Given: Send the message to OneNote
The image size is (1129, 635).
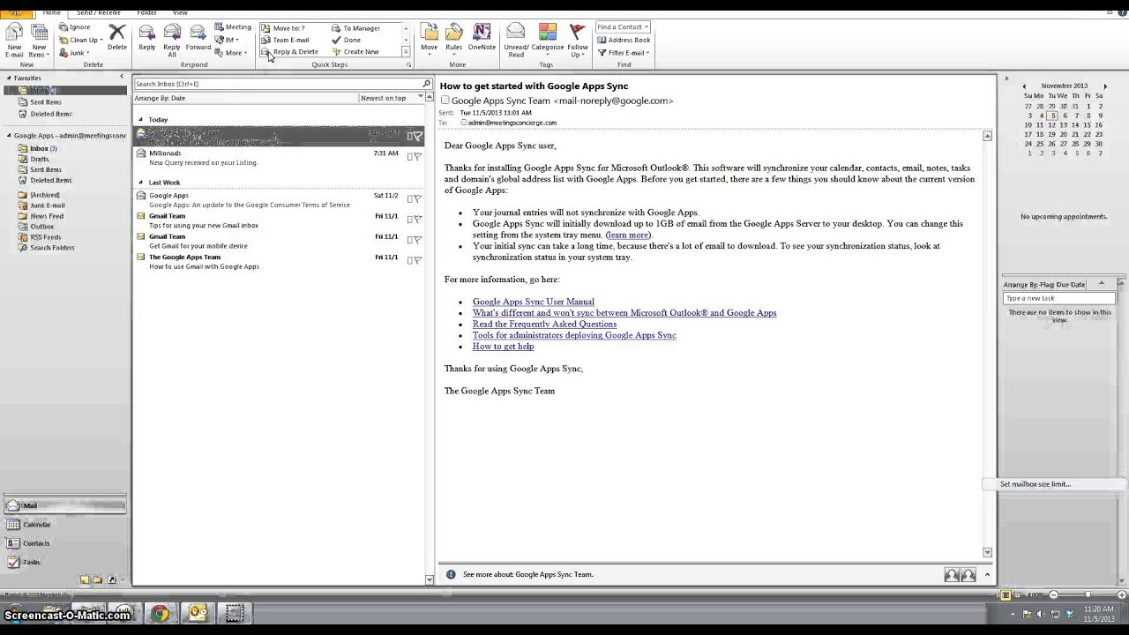Looking at the screenshot, I should pos(482,37).
